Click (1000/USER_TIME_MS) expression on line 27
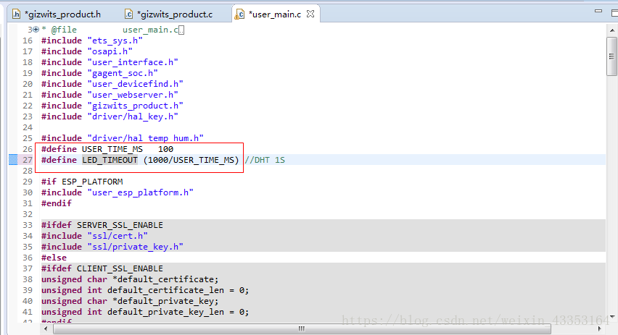Viewport: 618px width, 335px height. [x=191, y=160]
